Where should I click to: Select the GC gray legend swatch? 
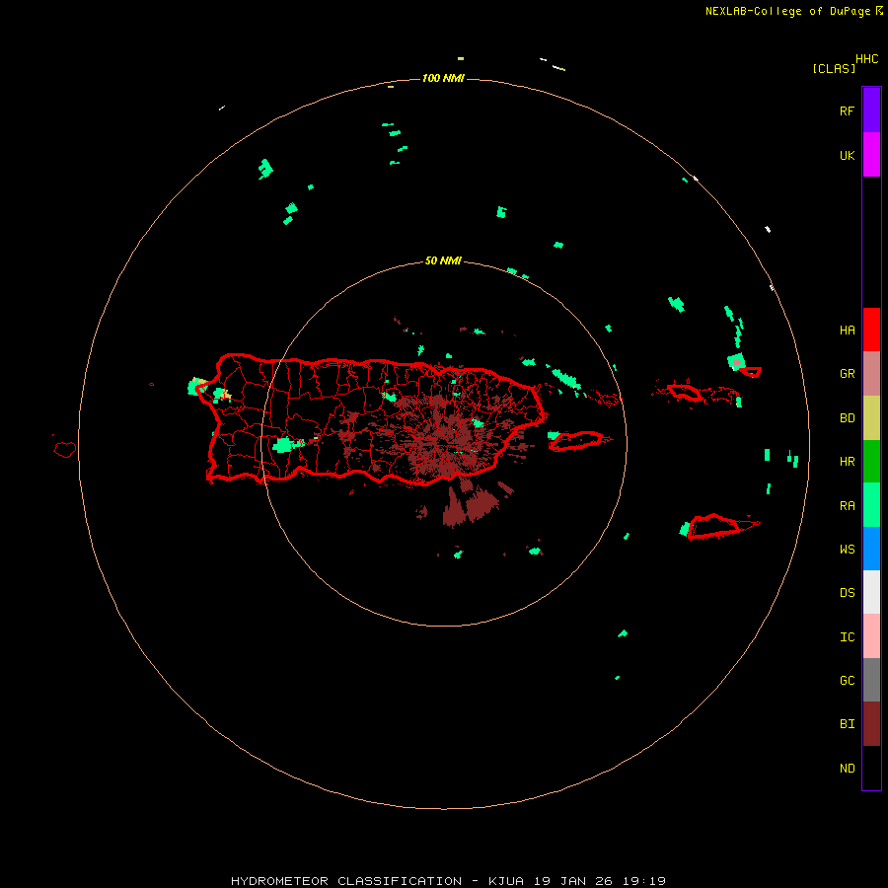click(871, 680)
